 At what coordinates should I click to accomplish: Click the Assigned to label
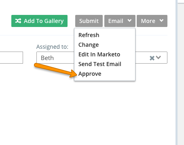(52, 47)
